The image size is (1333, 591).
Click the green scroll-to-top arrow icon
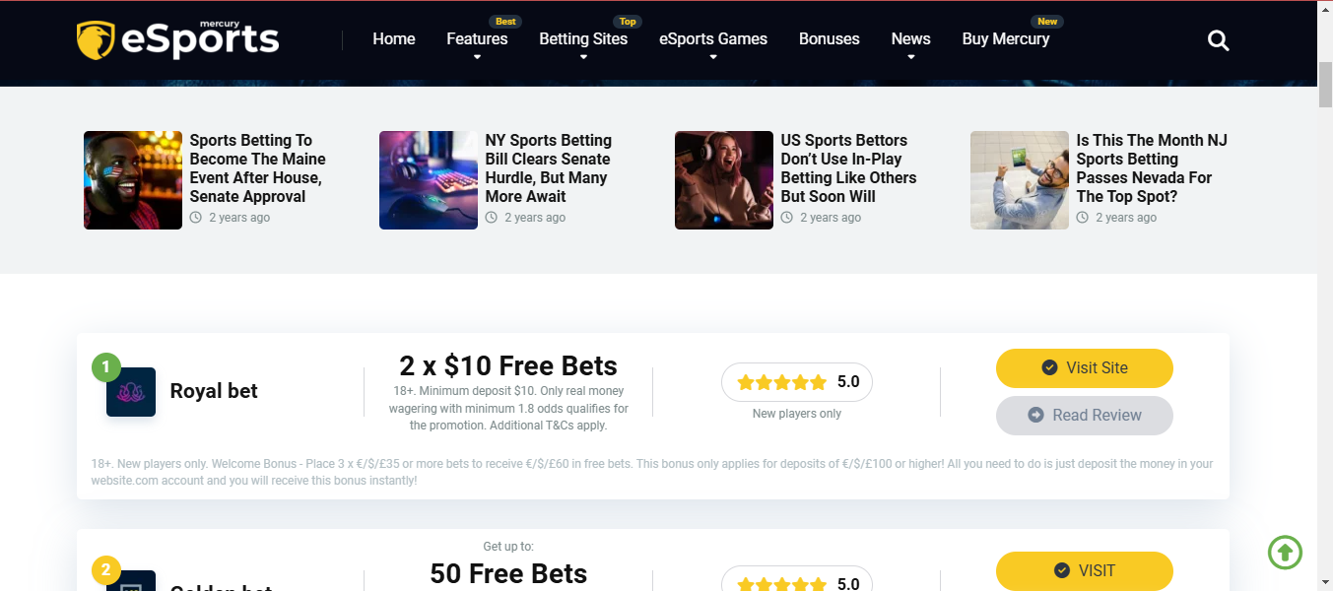(1285, 552)
